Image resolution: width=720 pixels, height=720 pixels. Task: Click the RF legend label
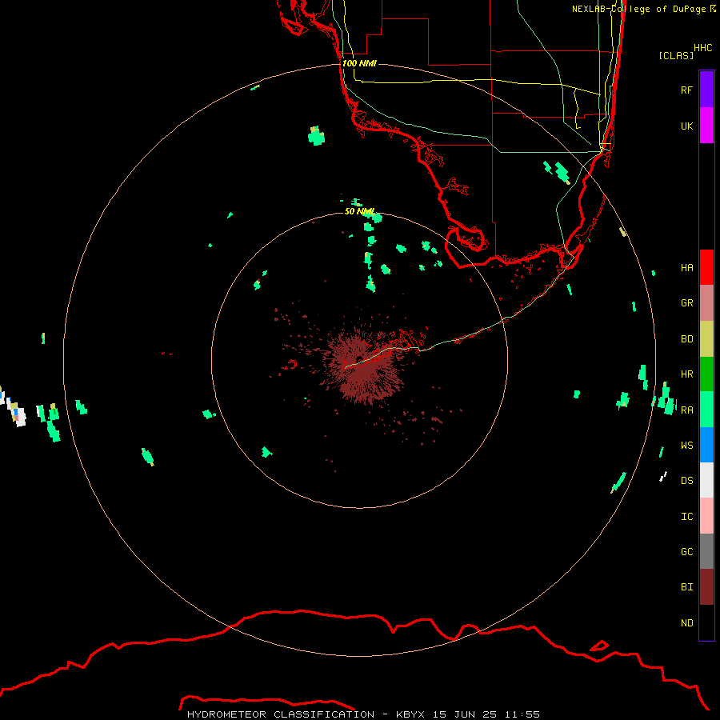tap(686, 90)
